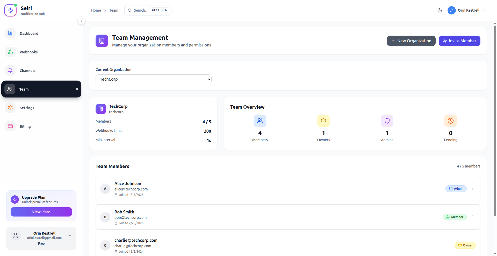Open the Current Organization dropdown
Screen dimensions: 497x256
[153, 79]
